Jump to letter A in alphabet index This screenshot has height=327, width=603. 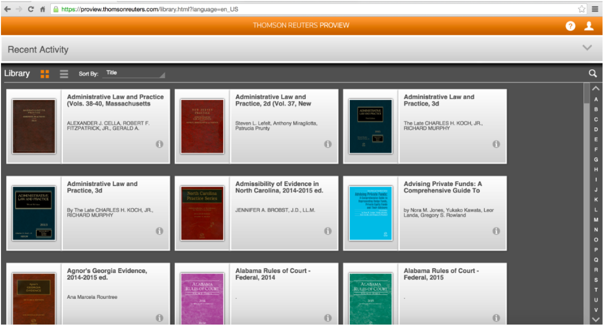click(x=596, y=99)
